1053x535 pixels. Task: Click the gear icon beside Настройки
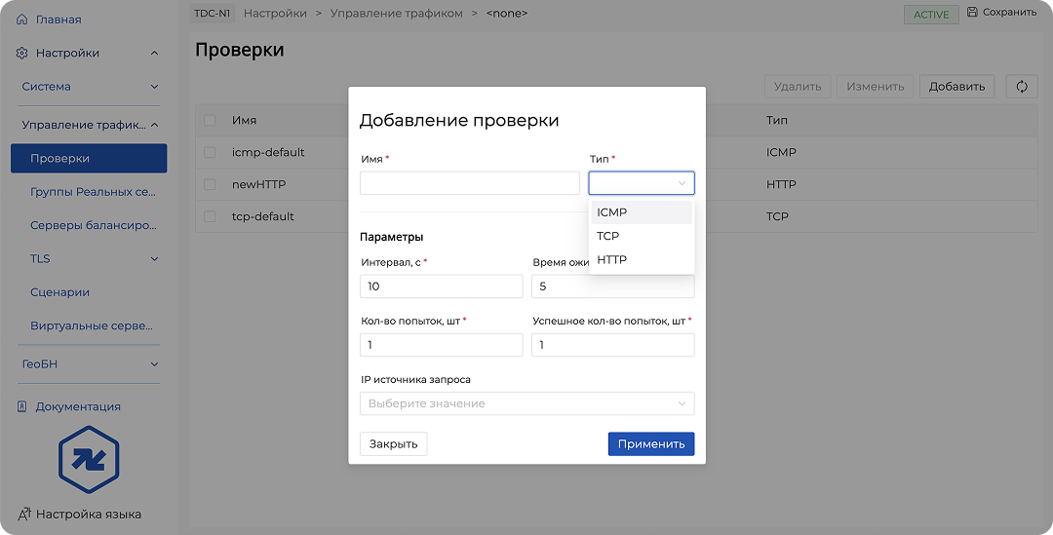[x=22, y=54]
